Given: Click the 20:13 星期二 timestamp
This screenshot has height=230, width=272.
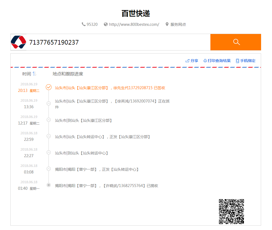Looking at the screenshot, I should 29,91.
